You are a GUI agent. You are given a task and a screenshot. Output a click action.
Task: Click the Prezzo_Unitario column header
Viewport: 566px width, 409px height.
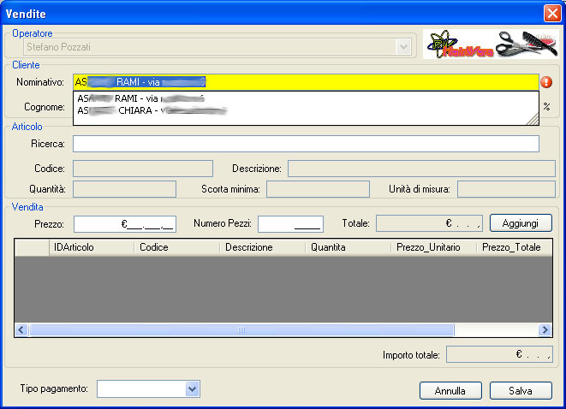(434, 247)
